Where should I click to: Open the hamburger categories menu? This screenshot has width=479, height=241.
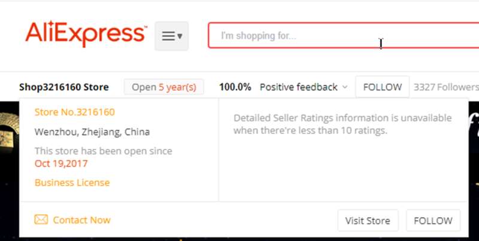[x=171, y=36]
